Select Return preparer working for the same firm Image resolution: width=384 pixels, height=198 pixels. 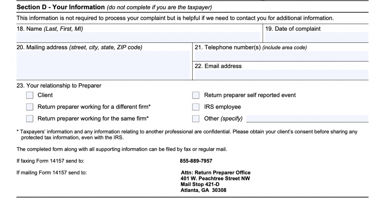point(30,119)
